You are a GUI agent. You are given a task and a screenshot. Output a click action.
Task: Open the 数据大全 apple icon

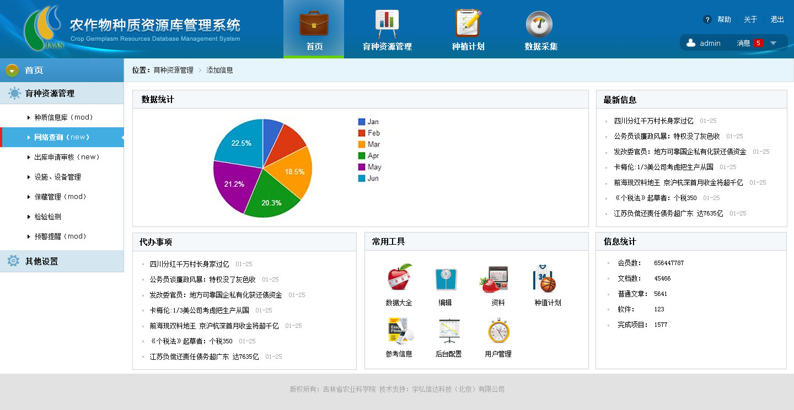tap(399, 278)
